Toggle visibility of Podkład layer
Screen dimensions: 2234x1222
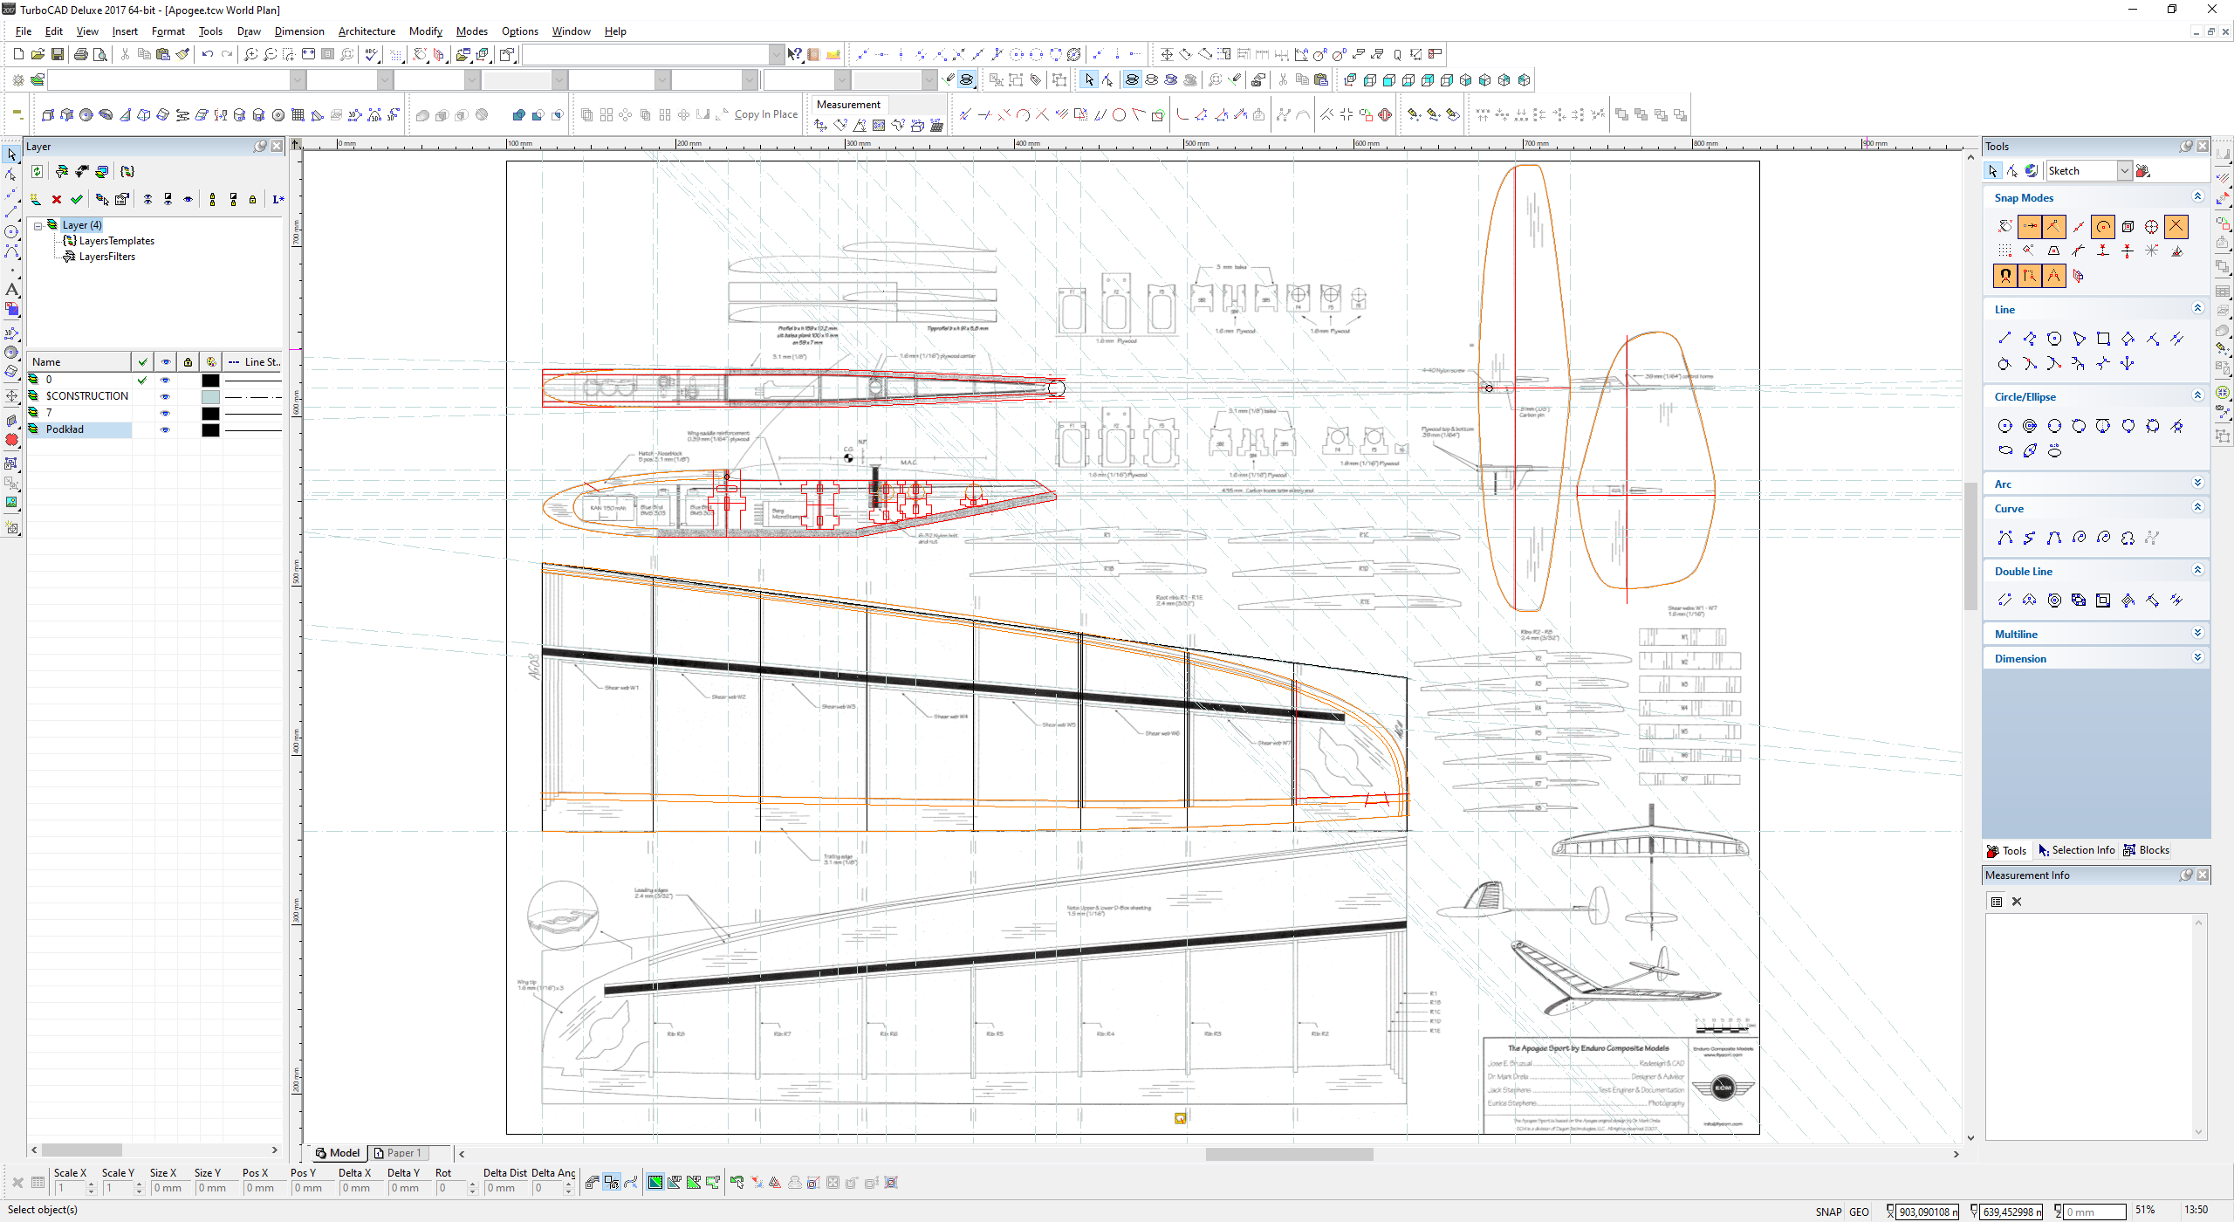tap(165, 429)
